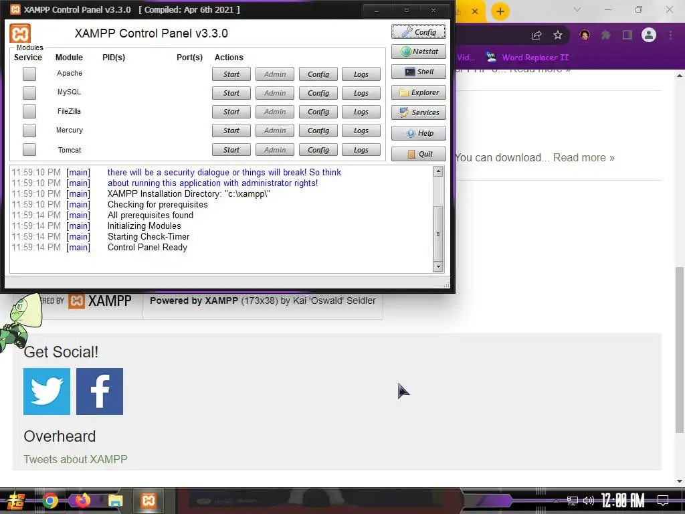
Task: Toggle the FileZilla service checkbox
Action: (29, 112)
